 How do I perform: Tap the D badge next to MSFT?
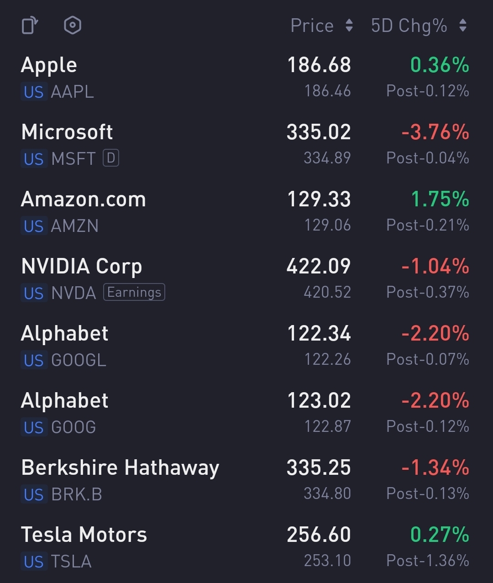tap(111, 158)
